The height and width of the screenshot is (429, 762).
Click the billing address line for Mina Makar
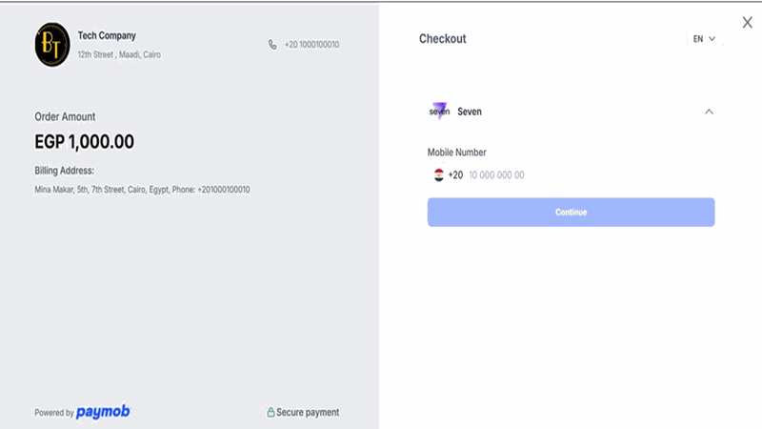click(142, 190)
